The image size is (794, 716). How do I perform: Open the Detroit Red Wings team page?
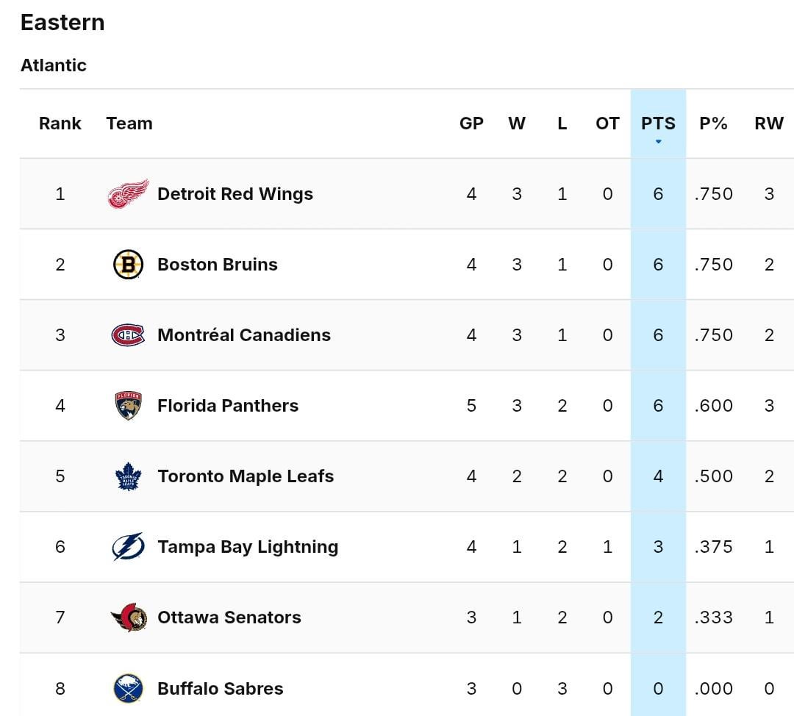click(x=235, y=193)
